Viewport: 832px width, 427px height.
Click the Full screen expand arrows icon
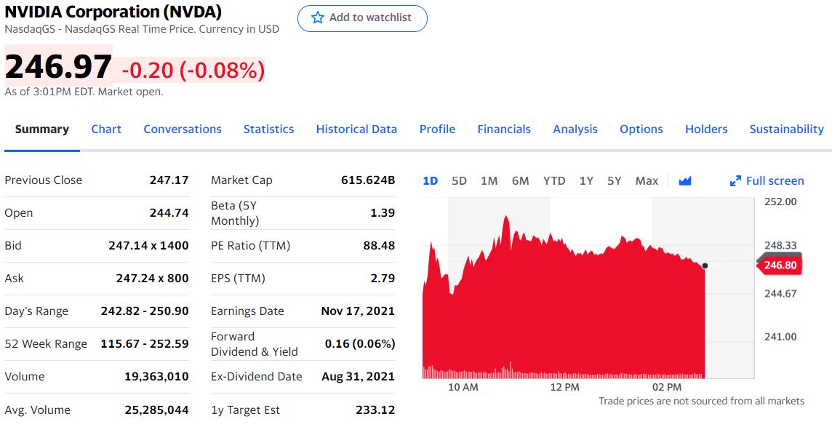(x=735, y=181)
